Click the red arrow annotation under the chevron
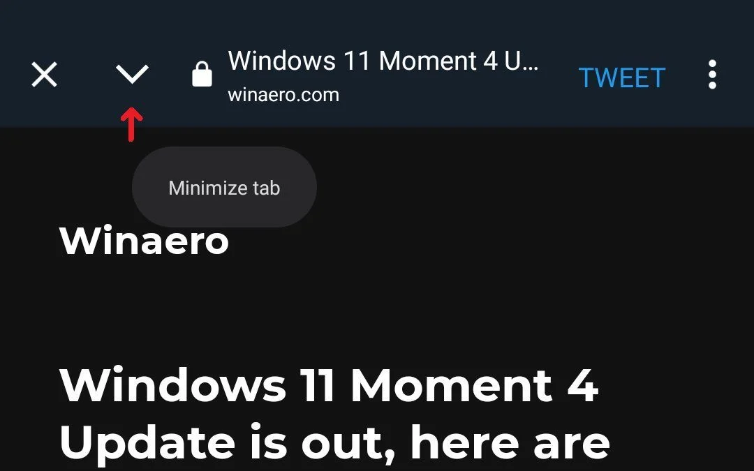 click(131, 124)
